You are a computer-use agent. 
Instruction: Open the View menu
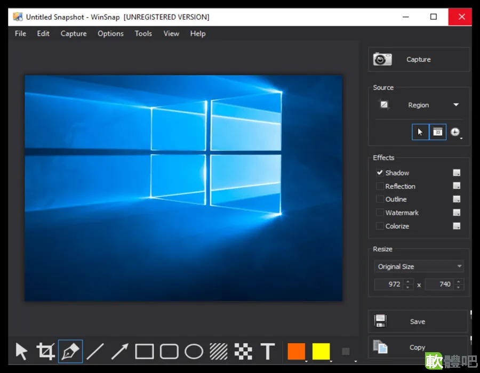171,34
